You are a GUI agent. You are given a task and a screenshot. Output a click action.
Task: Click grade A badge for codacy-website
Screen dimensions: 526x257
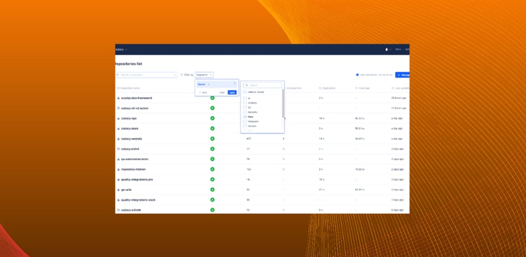point(212,139)
